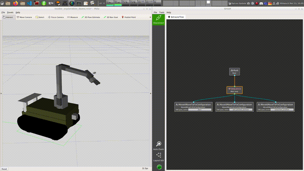Expand the left side panel handle in RViz
The height and width of the screenshot is (171, 304).
pos(1,93)
